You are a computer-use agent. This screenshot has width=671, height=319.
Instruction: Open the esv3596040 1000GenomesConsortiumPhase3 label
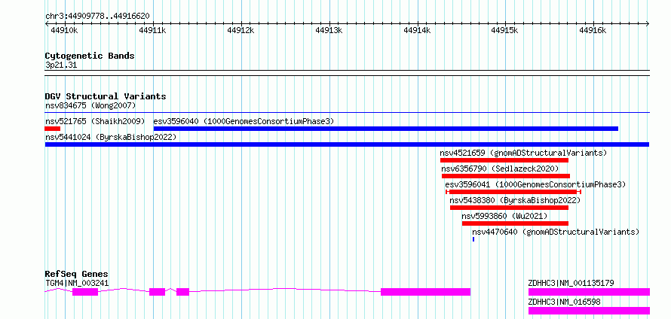coord(244,121)
